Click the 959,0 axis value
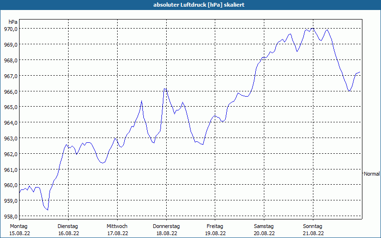Viewport: 381px width, 238px height. pyautogui.click(x=10, y=201)
